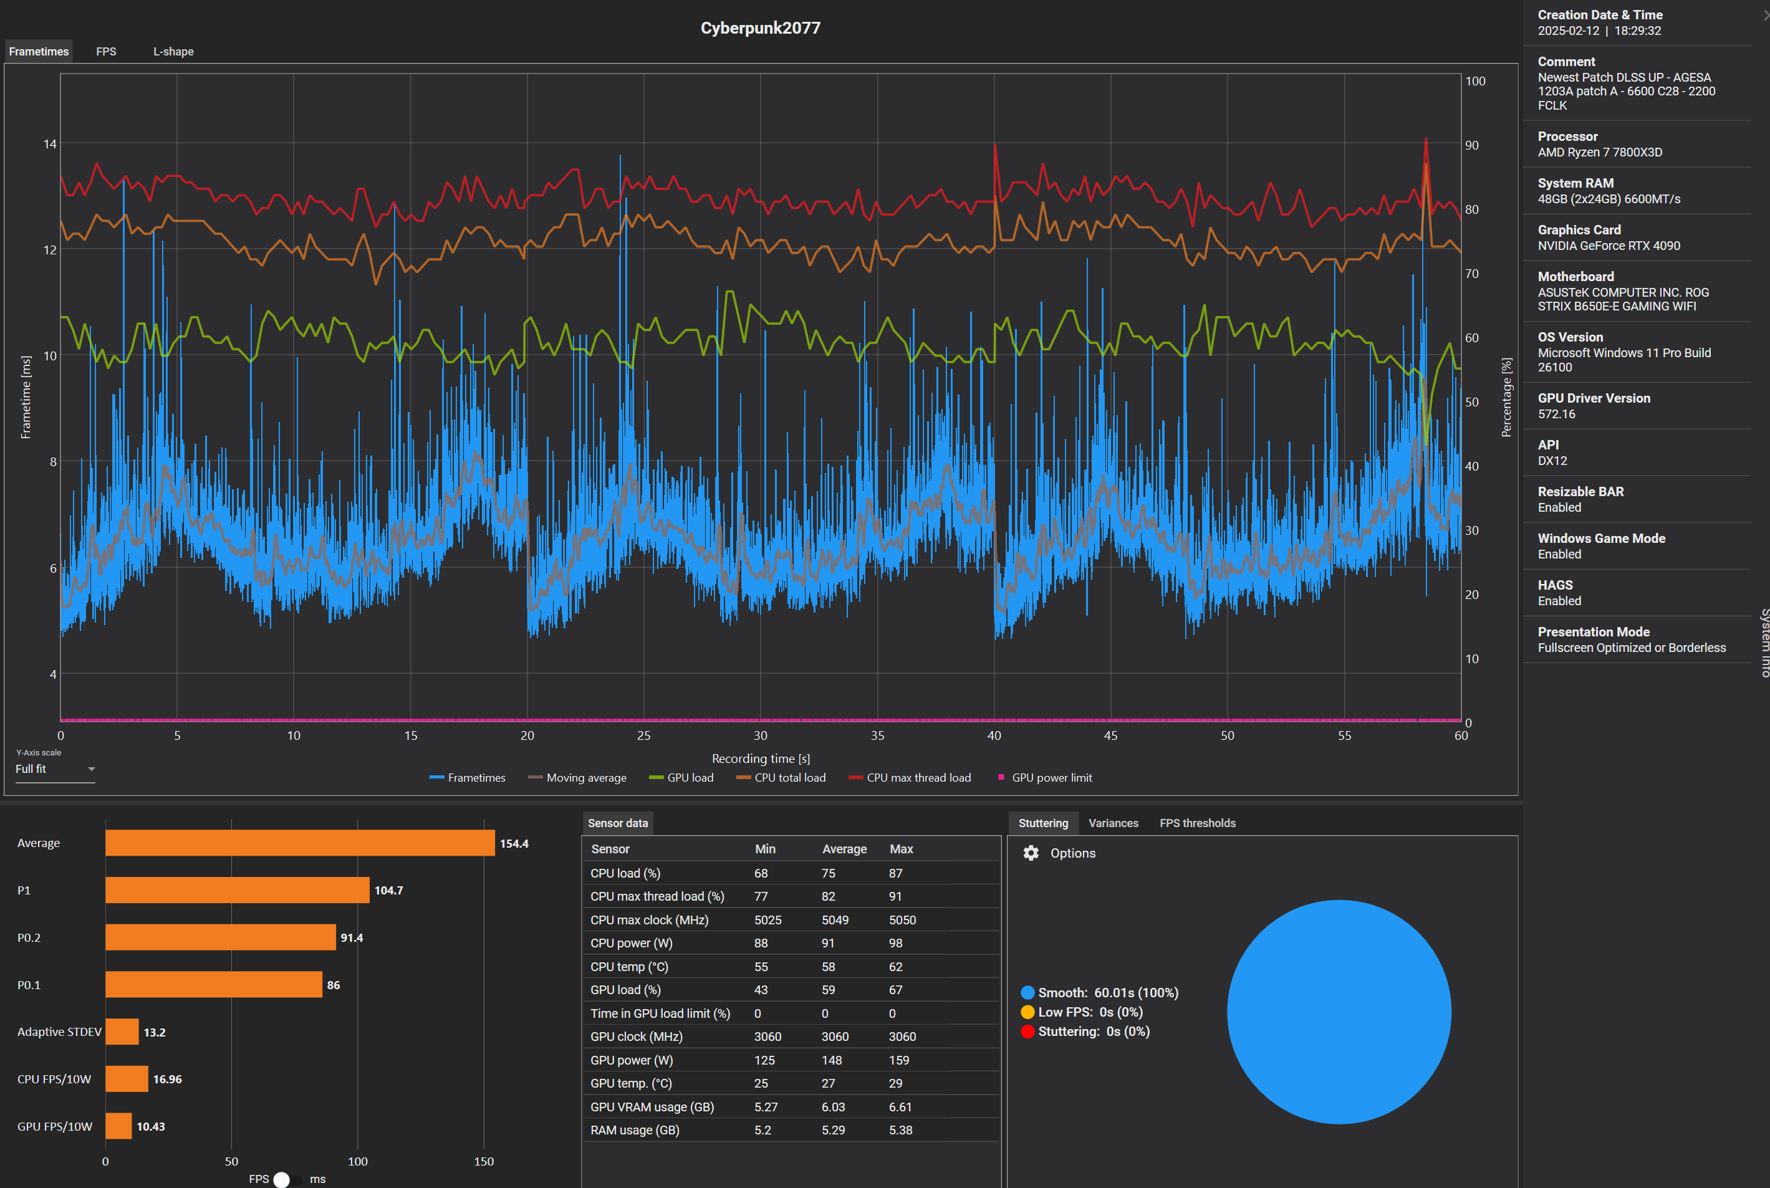Image resolution: width=1770 pixels, height=1188 pixels.
Task: Click the blue Frametimes legend marker
Action: (436, 778)
